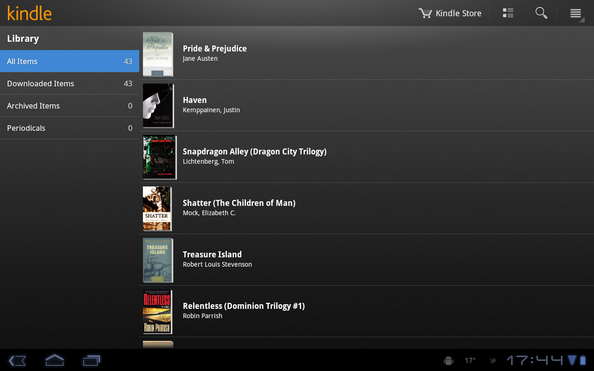The width and height of the screenshot is (594, 371).
Task: Show Downloaded Items
Action: (x=70, y=83)
